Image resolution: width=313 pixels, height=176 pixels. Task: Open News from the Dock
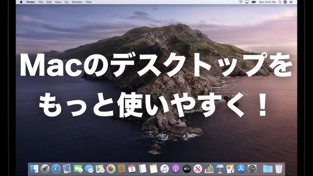198,169
